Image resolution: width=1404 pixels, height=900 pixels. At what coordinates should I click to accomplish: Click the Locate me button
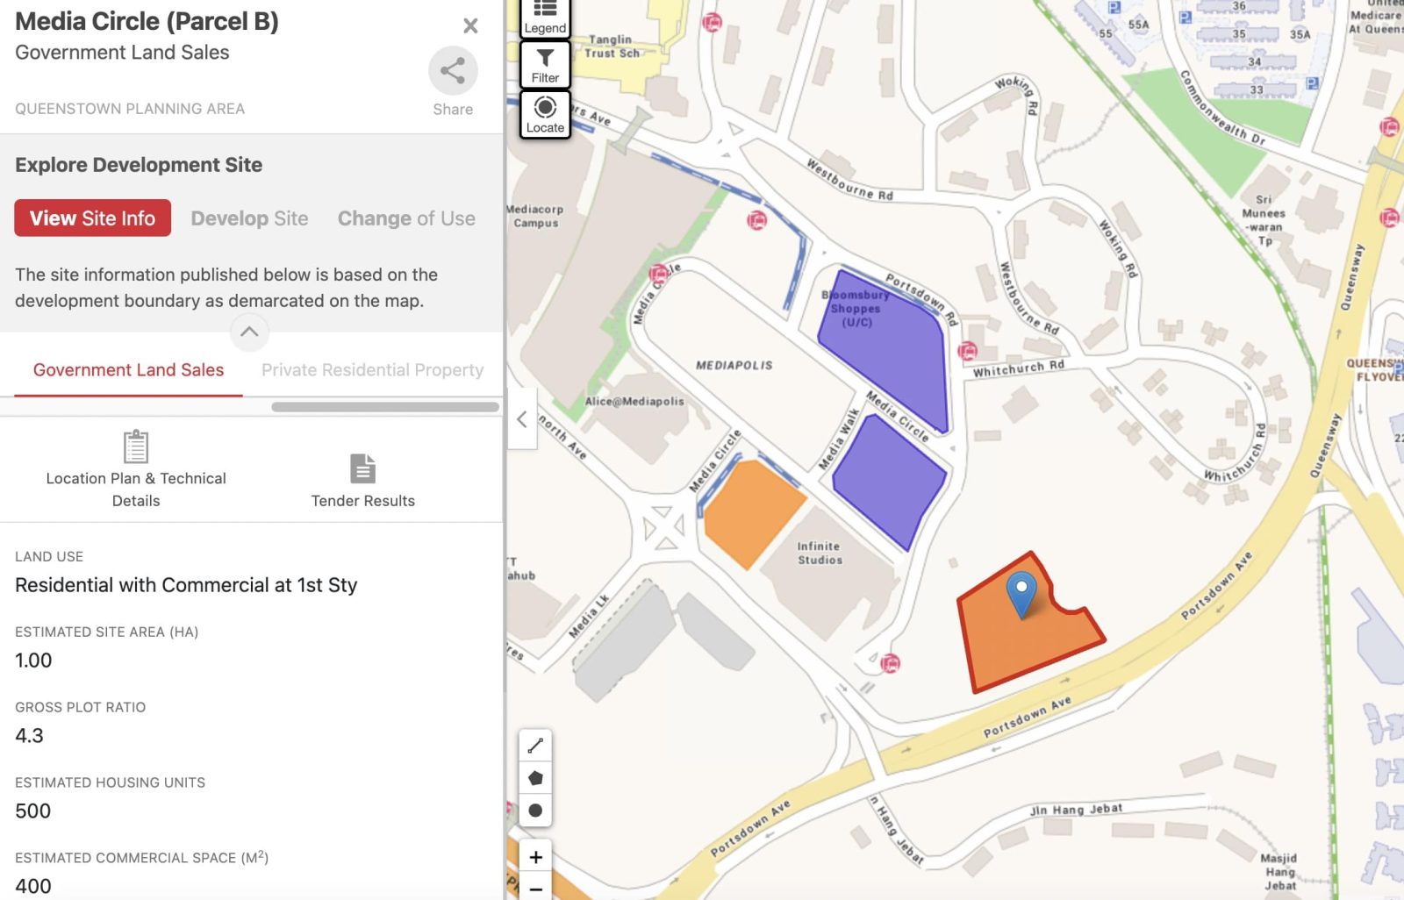click(x=545, y=115)
